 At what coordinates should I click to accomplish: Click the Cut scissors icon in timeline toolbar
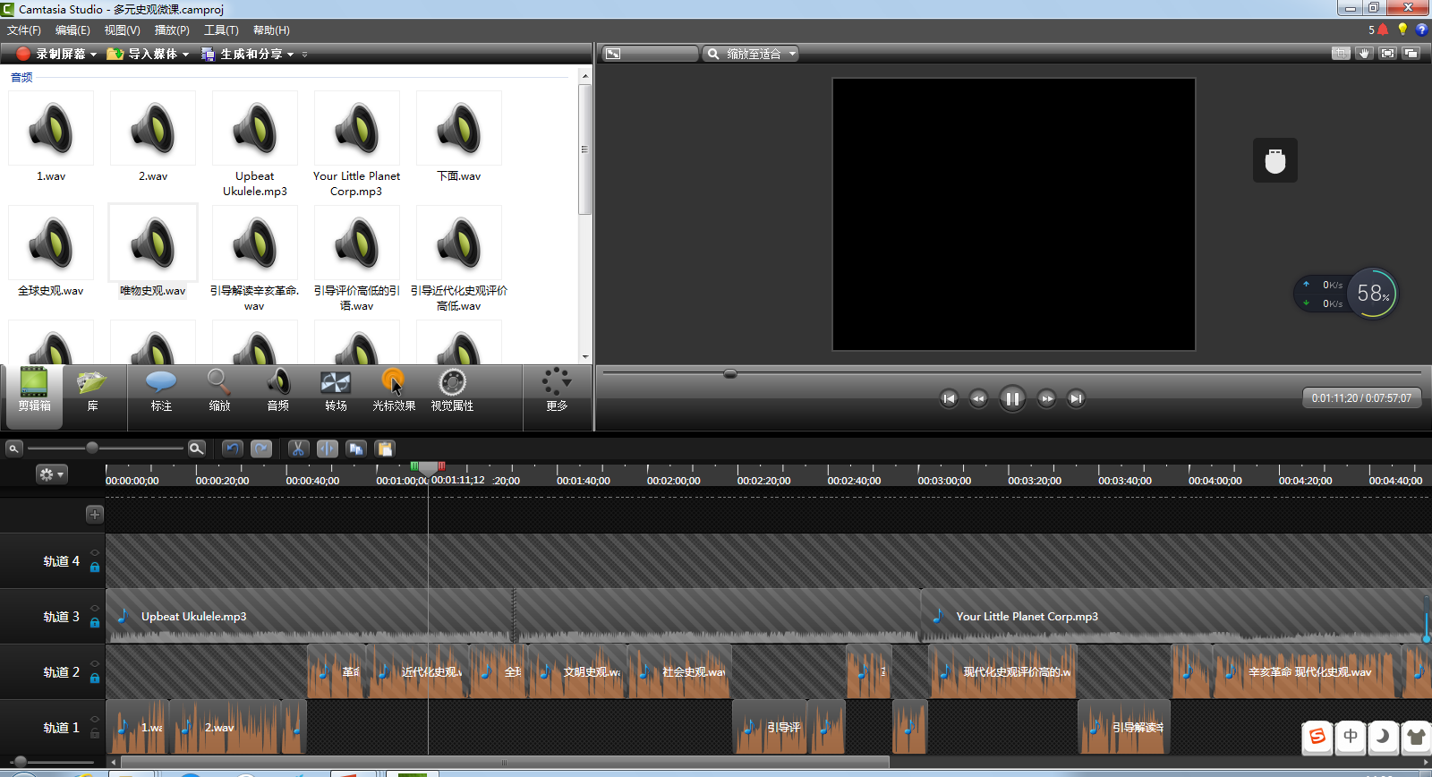pos(298,448)
